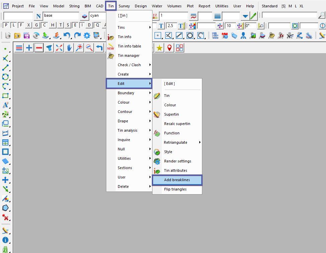The image size is (326, 253).
Task: Click the plus add-model view button
Action: pyautogui.click(x=29, y=48)
